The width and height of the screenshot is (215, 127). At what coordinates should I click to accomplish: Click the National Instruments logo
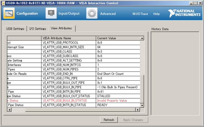pos(184,13)
